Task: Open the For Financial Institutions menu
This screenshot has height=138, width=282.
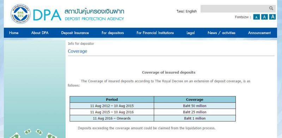Action: coord(155,33)
